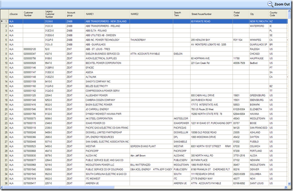Select row header number 1
The height and width of the screenshot is (191, 293).
(x=4, y=22)
